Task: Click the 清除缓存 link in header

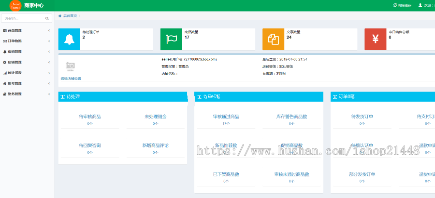Action: point(402,5)
